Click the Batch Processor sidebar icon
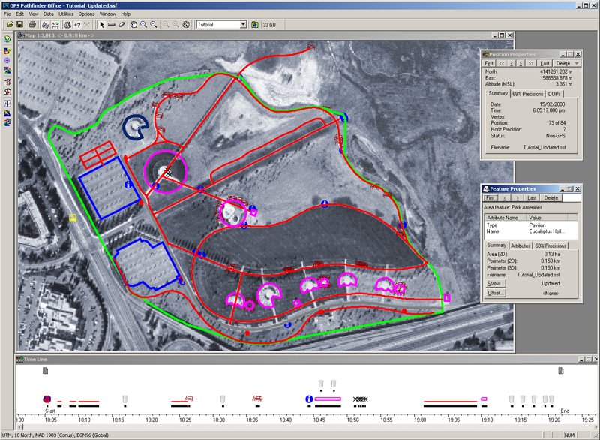Viewport: 600px width, 440px height. tap(7, 82)
